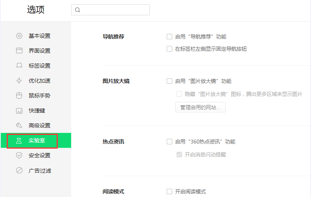Check 在标签栏左侧显示固定导航按钮 option
The height and width of the screenshot is (197, 311).
pos(169,49)
